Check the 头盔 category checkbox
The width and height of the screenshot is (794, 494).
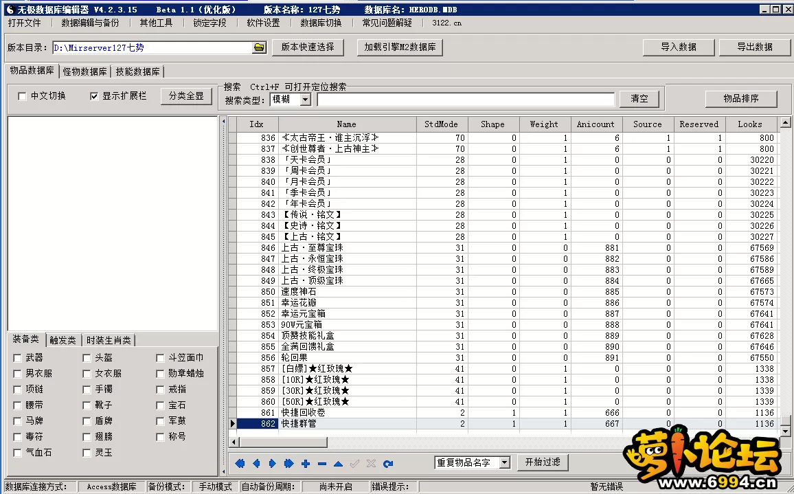tap(87, 358)
